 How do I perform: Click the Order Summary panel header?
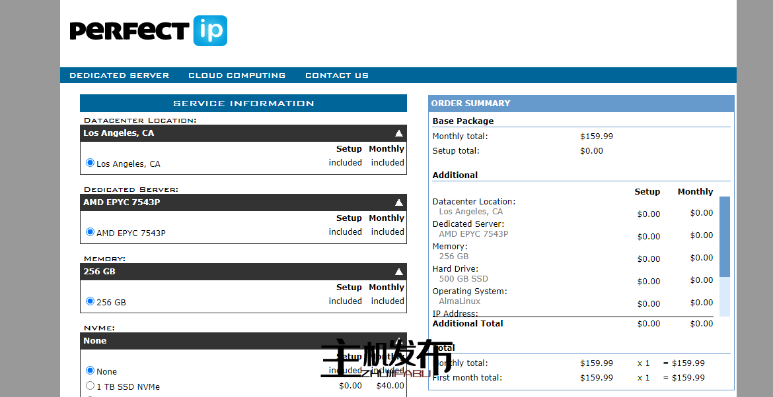point(581,104)
